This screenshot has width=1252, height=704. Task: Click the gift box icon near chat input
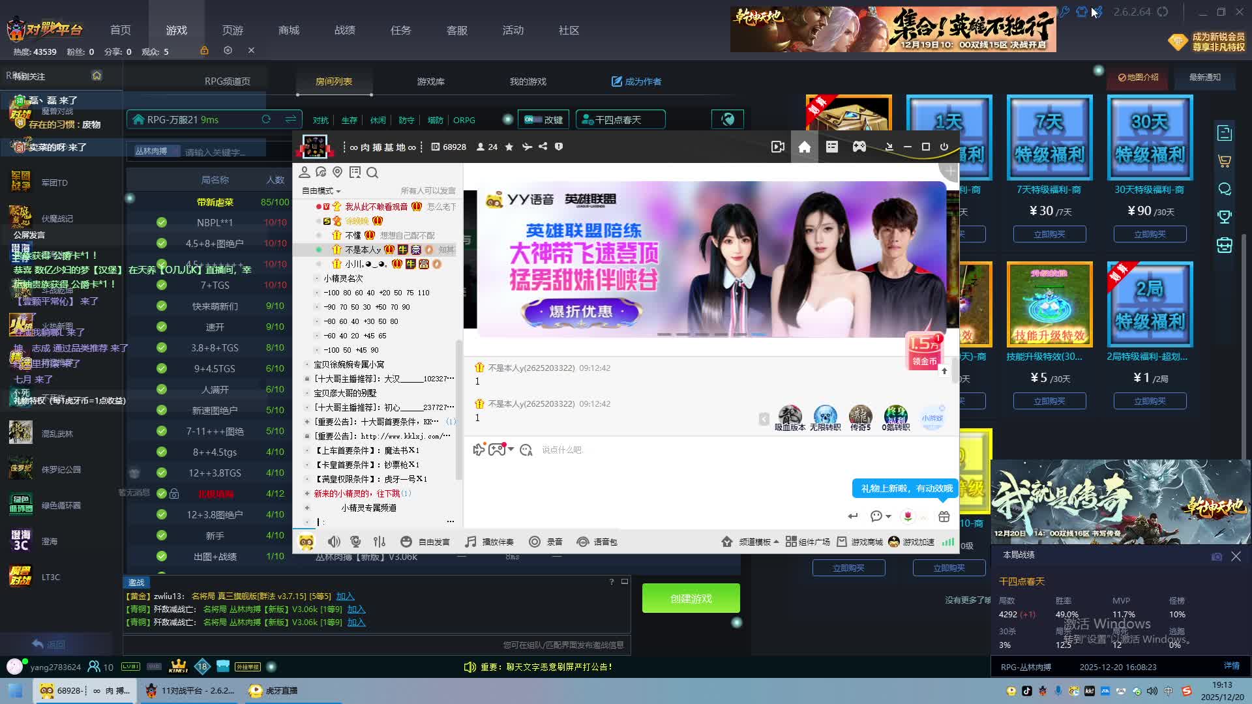944,516
